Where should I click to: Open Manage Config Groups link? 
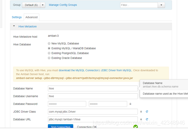(63, 5)
